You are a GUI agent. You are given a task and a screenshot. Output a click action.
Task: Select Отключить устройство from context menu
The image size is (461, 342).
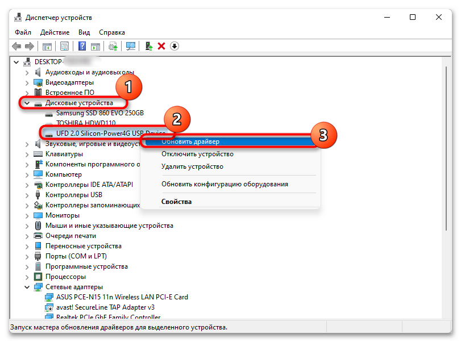click(197, 154)
